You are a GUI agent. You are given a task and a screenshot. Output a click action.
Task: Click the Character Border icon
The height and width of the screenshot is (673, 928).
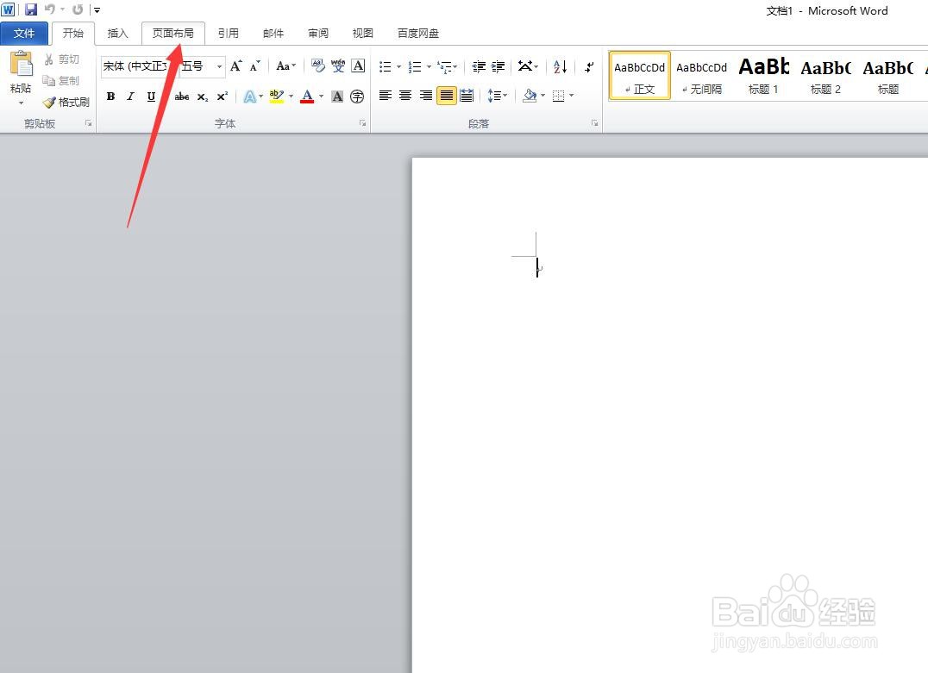pyautogui.click(x=358, y=65)
